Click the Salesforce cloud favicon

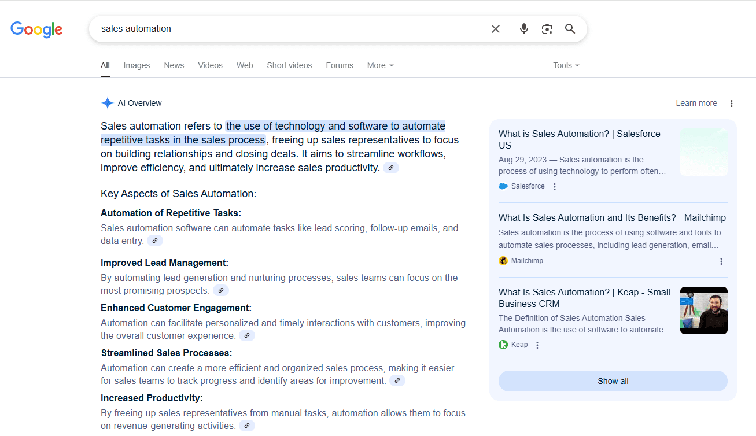(x=503, y=186)
